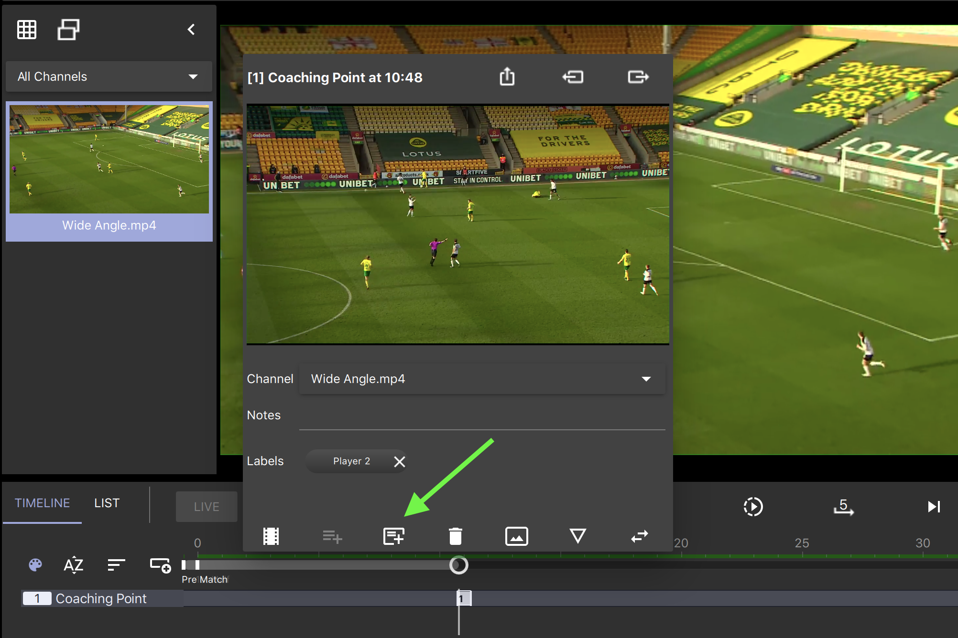Sort rows alphabetically with AZ icon

click(74, 565)
